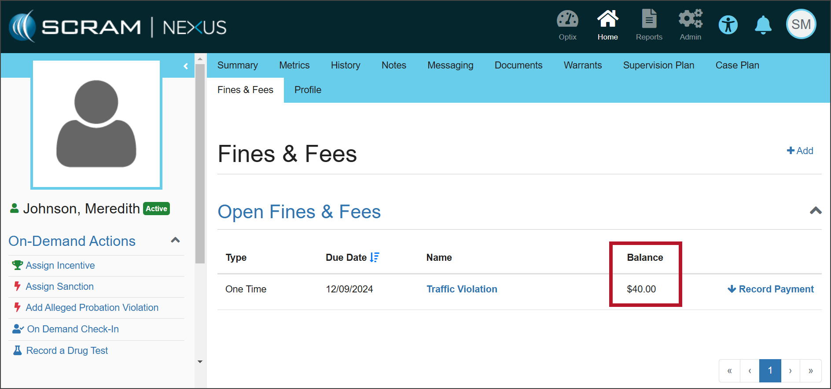Viewport: 831px width, 389px height.
Task: Add a new fine or fee
Action: tap(800, 151)
